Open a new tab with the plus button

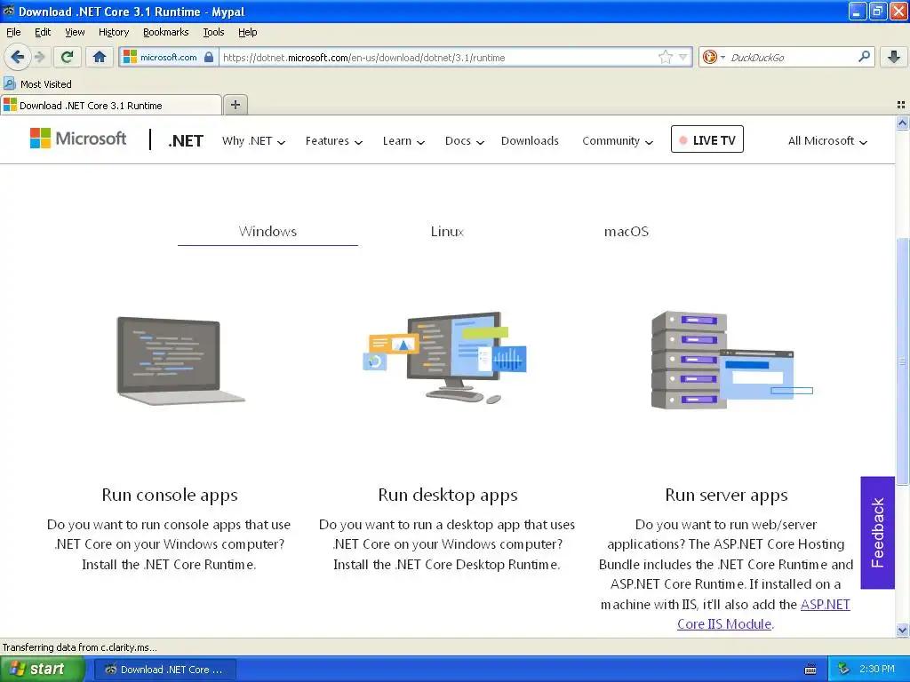point(235,105)
